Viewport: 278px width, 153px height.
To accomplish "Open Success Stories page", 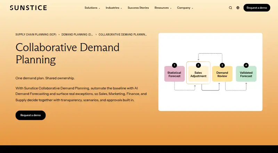I will pos(138,8).
